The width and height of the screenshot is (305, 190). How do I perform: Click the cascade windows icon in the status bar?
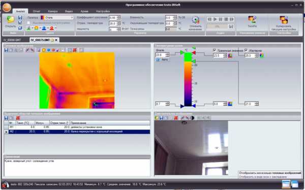pos(295,184)
